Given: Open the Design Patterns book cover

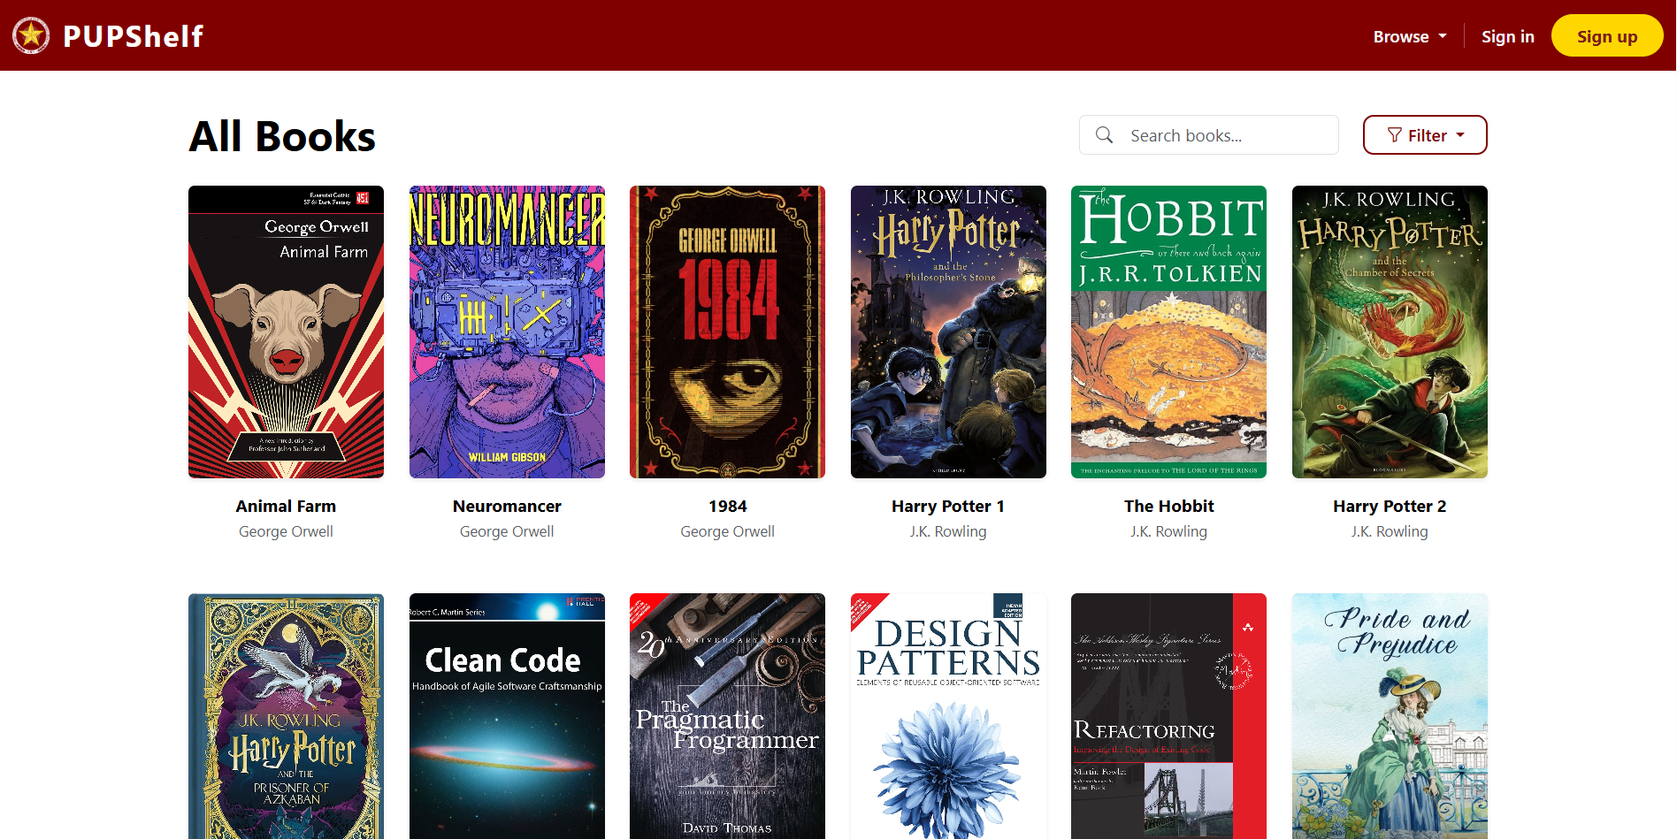Looking at the screenshot, I should (x=948, y=716).
